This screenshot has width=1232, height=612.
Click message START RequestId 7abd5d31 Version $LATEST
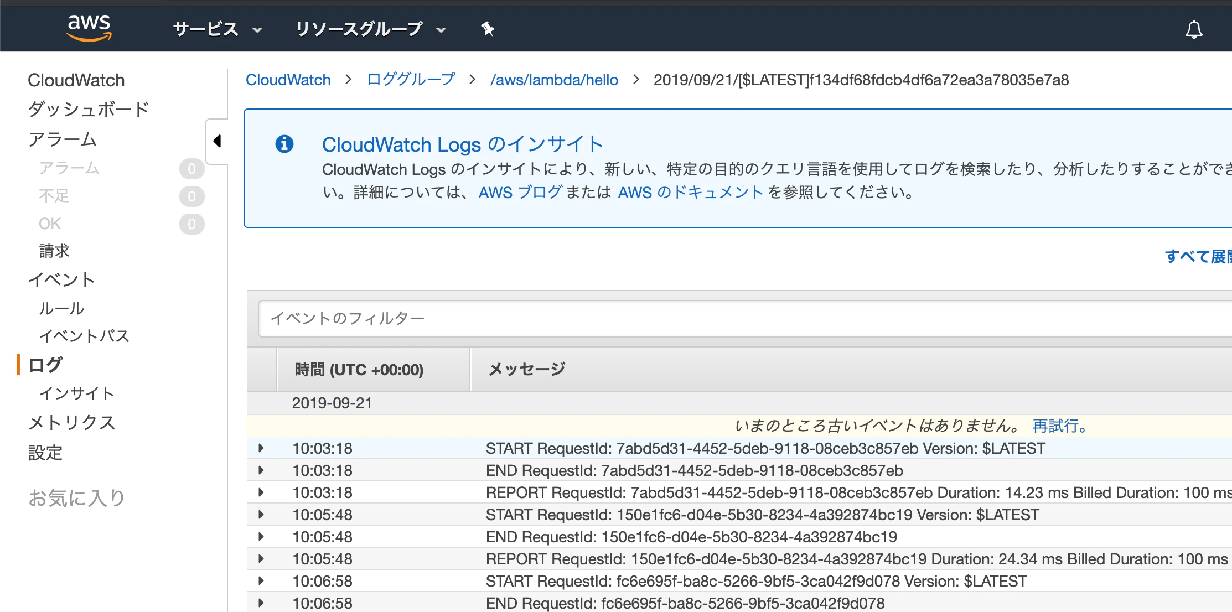pyautogui.click(x=765, y=448)
